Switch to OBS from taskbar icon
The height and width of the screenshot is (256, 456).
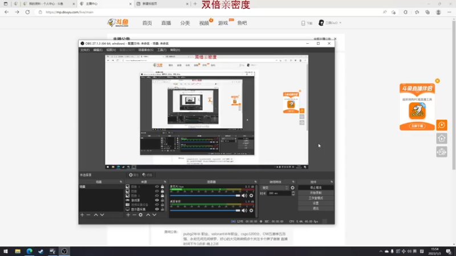[64, 251]
